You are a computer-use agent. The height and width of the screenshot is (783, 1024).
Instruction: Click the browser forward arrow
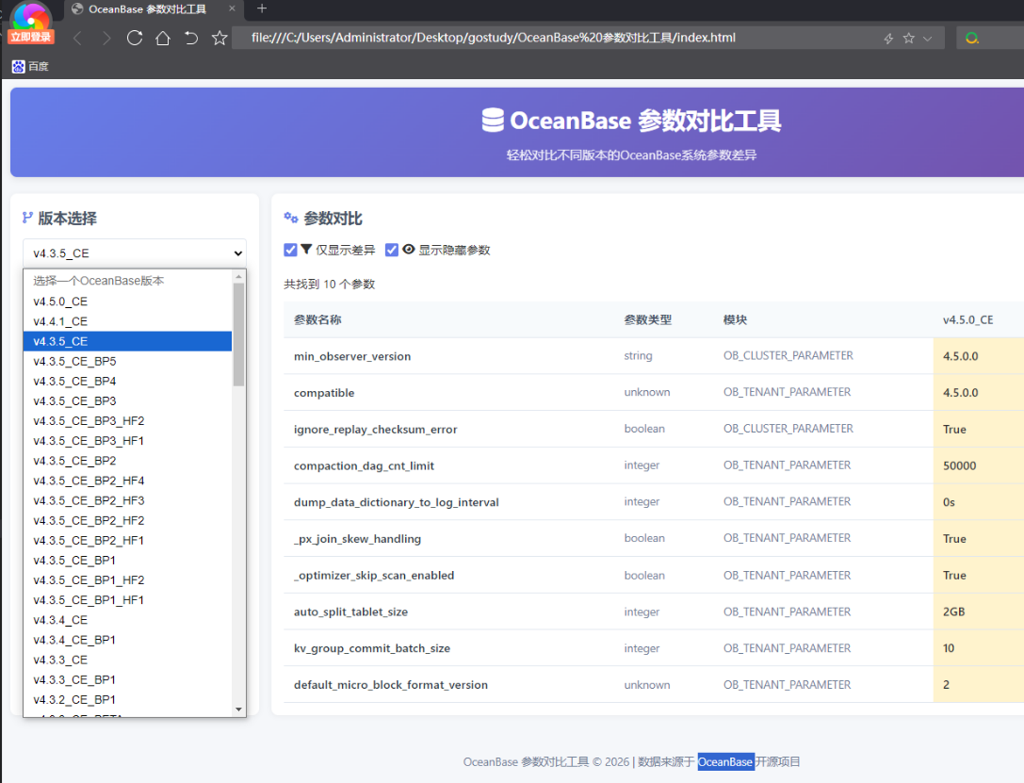click(x=106, y=38)
